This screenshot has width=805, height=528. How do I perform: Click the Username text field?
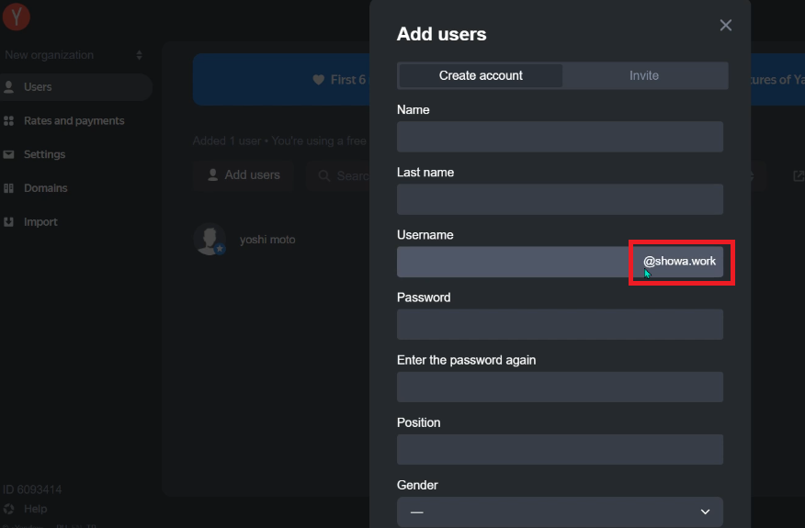click(x=513, y=262)
